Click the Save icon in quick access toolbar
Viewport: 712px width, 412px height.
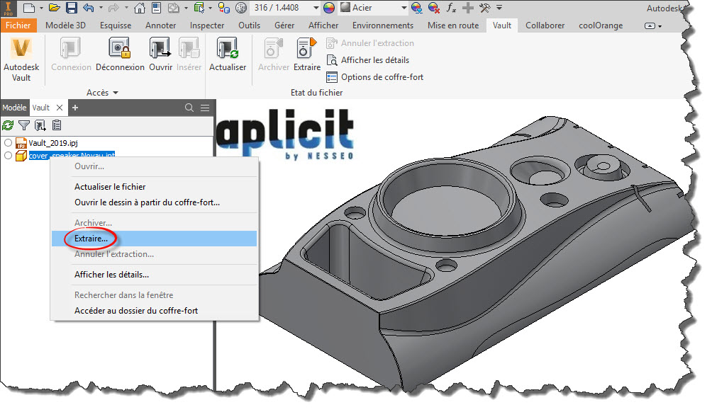(x=72, y=8)
